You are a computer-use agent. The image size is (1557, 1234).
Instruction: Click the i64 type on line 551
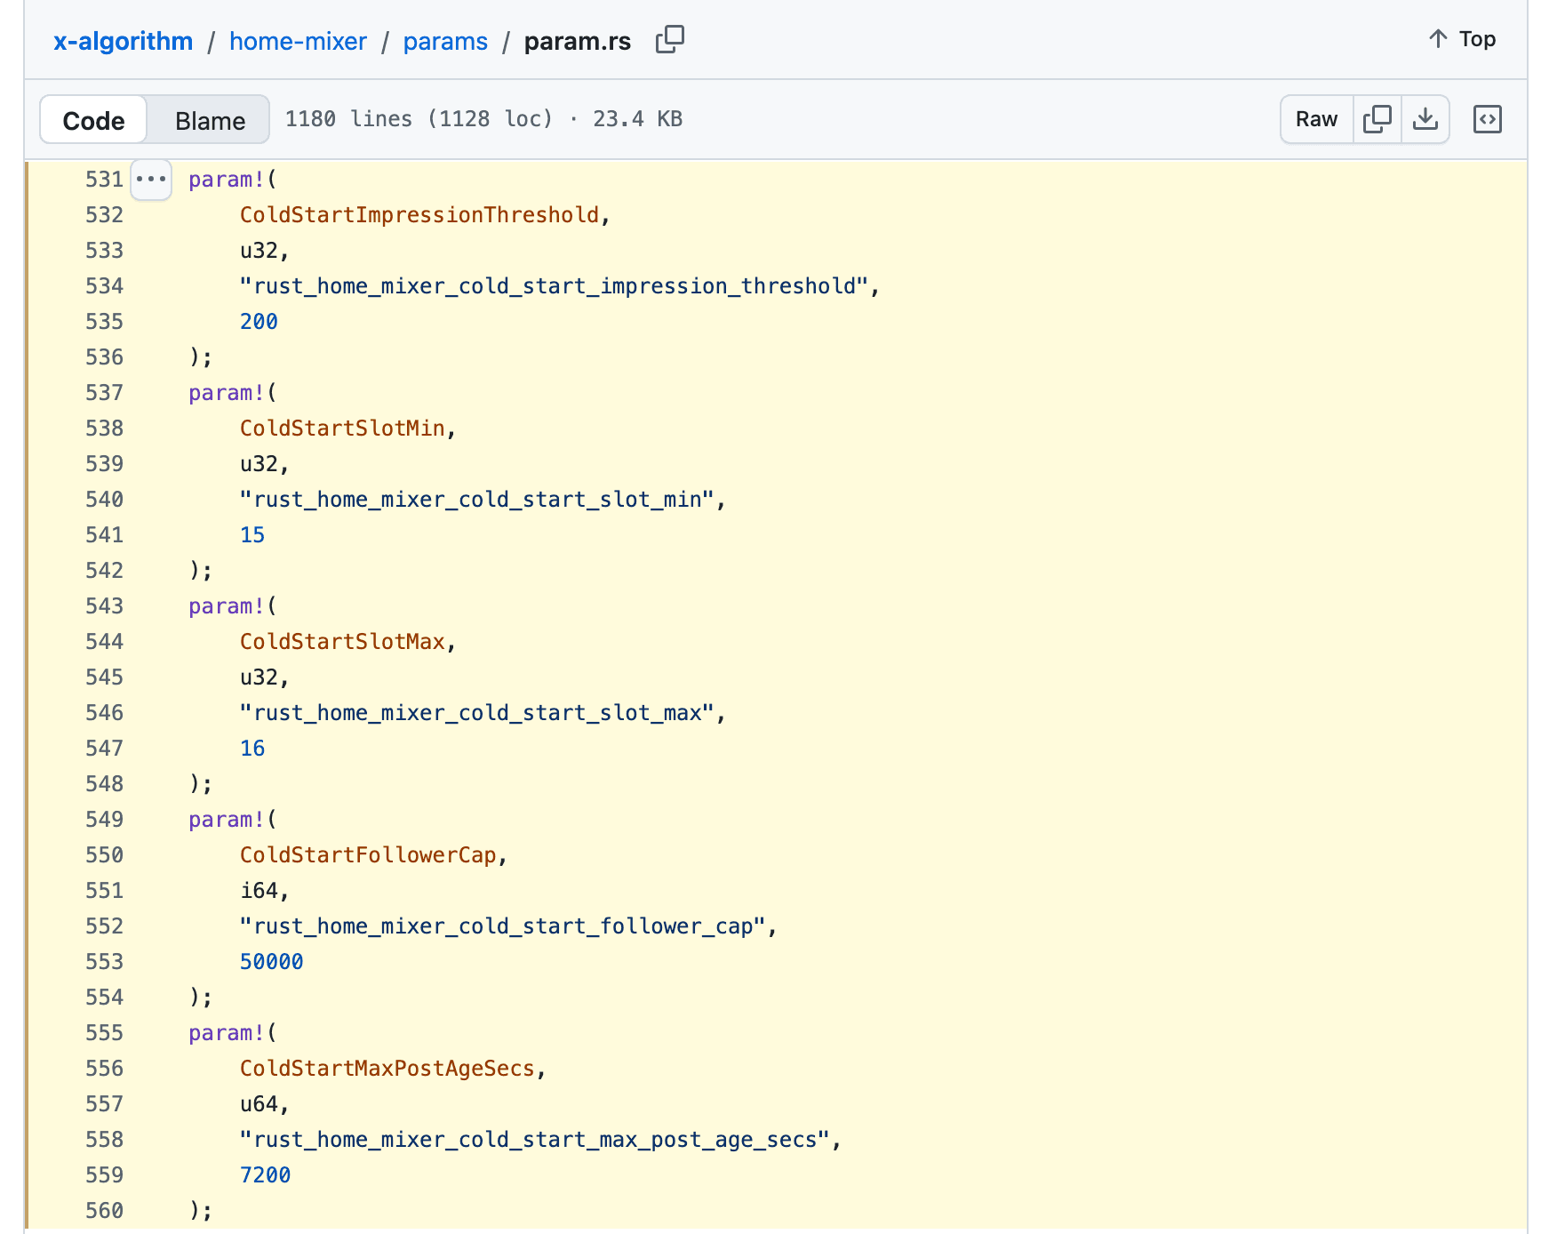coord(259,891)
